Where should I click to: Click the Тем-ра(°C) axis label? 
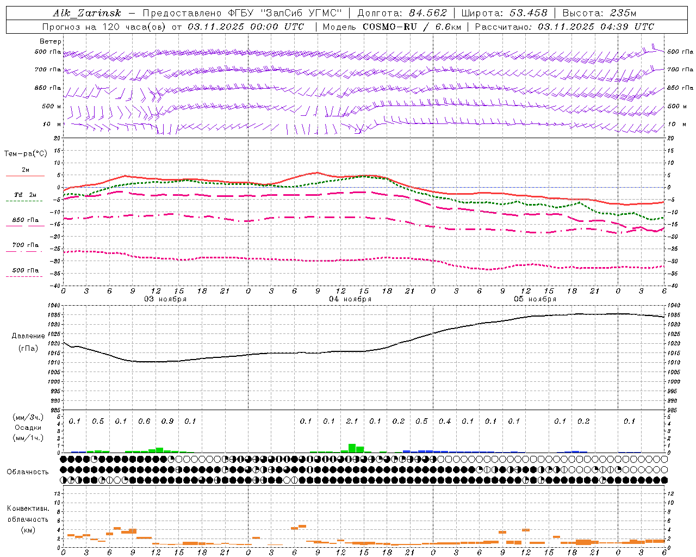pyautogui.click(x=26, y=153)
